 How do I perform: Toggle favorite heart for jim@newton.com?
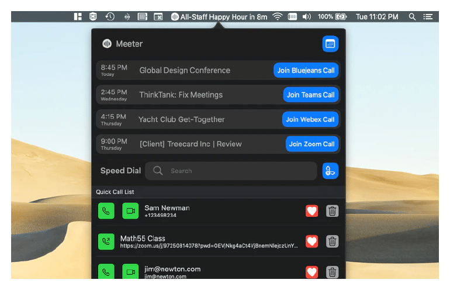(311, 272)
